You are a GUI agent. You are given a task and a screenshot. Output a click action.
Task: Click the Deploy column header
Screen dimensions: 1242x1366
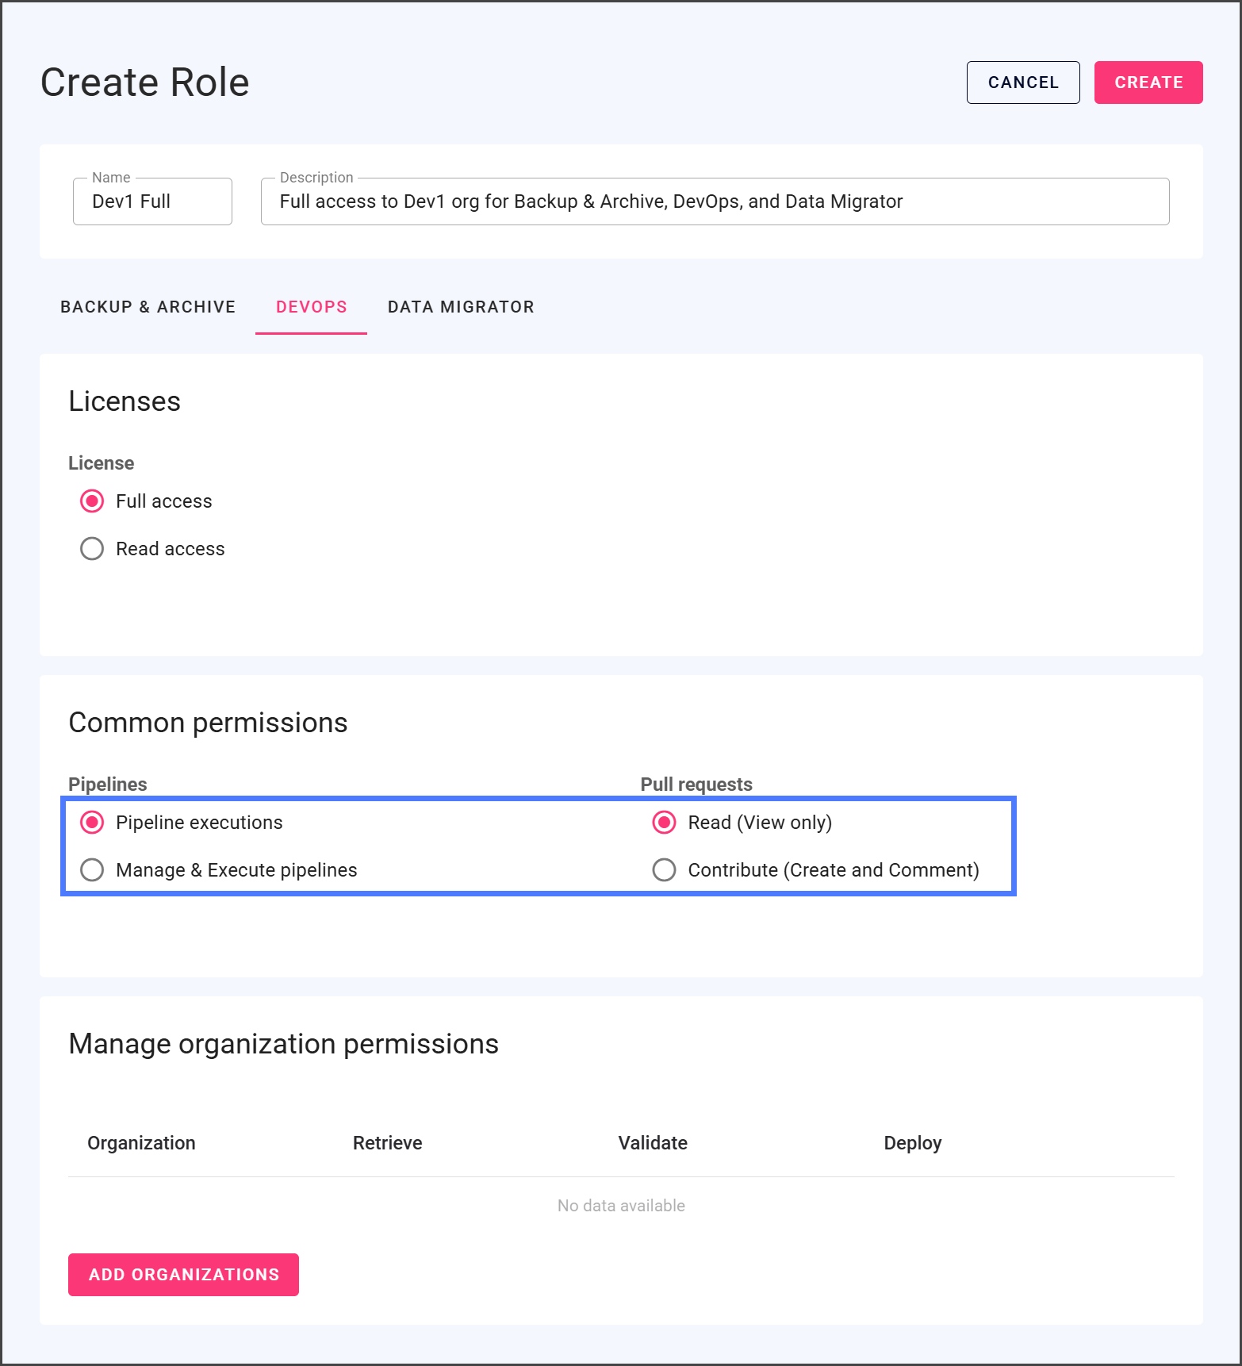tap(912, 1143)
